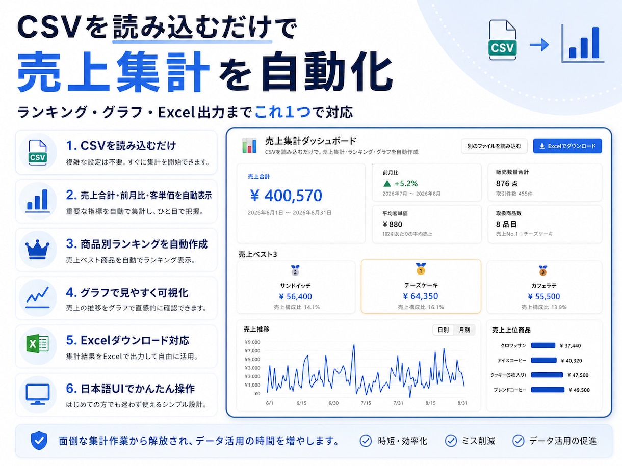Click the クッキー(5枚入り) sales bar
Viewport: 622px width, 466px height.
click(547, 375)
